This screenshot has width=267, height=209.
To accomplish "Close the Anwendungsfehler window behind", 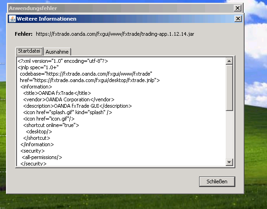I will [237, 8].
